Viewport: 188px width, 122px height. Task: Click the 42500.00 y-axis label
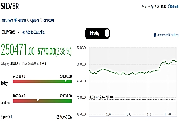point(82,114)
